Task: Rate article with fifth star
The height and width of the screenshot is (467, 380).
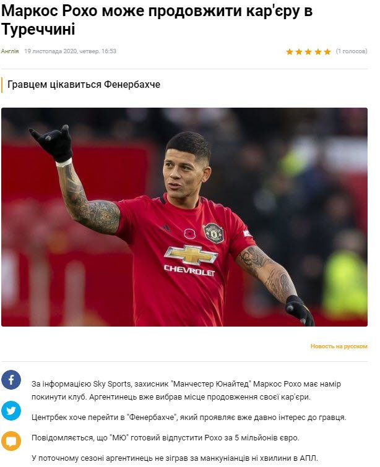Action: click(x=327, y=52)
